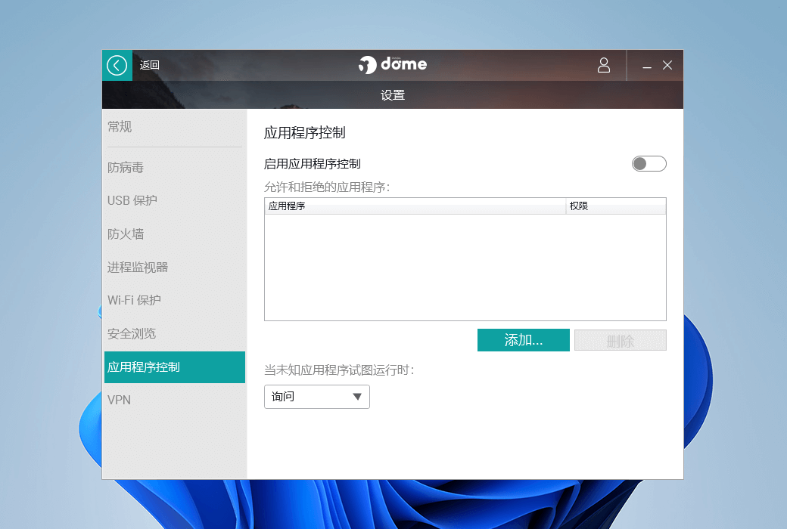Minimize the Dome settings window
This screenshot has height=529, width=787.
point(647,67)
